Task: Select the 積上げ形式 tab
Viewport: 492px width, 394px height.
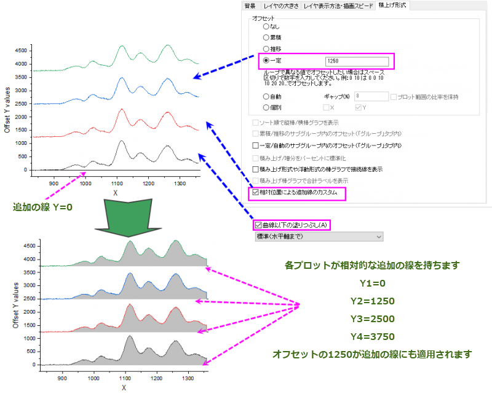Action: [392, 6]
